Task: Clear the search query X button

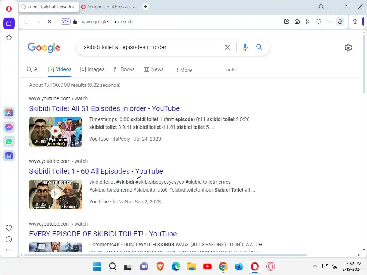Action: click(x=228, y=47)
